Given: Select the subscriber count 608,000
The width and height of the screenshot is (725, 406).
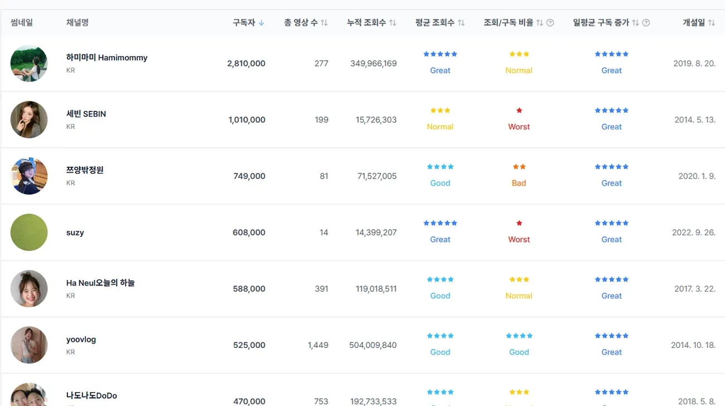Looking at the screenshot, I should [249, 233].
